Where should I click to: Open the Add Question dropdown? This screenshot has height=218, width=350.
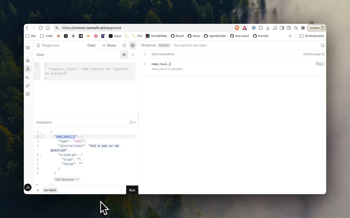(67, 179)
